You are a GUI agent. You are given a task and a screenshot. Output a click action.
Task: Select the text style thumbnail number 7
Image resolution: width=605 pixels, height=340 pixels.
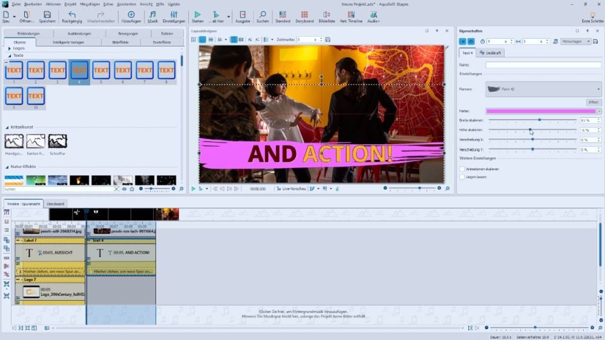145,71
